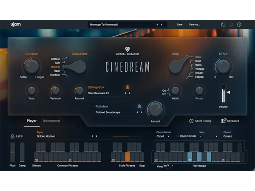Open Filter Resonant LP effect list

[x=99, y=93]
